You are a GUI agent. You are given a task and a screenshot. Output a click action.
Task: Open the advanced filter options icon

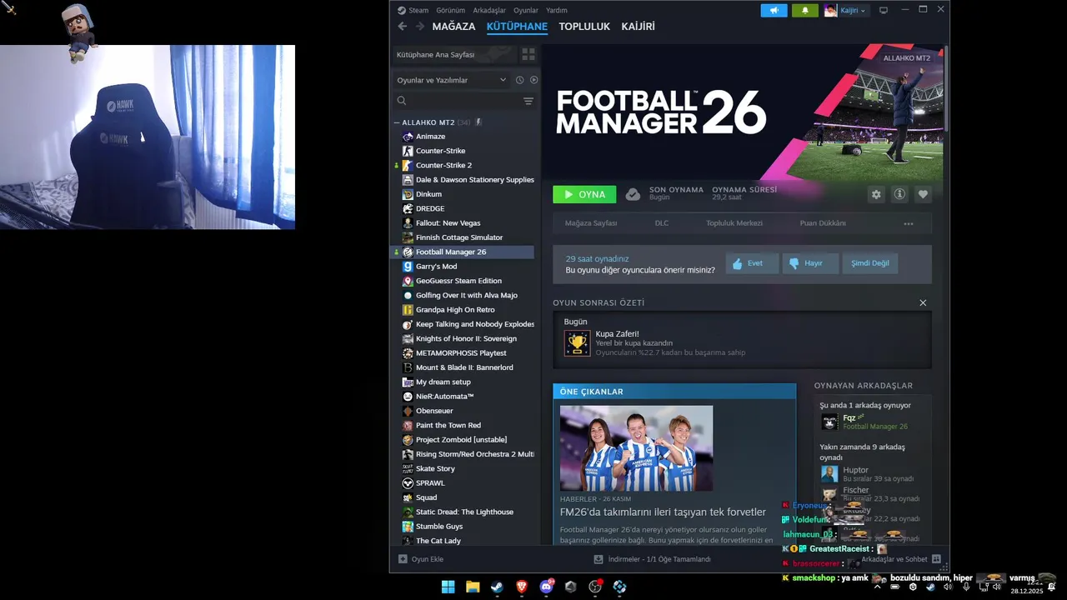(528, 101)
